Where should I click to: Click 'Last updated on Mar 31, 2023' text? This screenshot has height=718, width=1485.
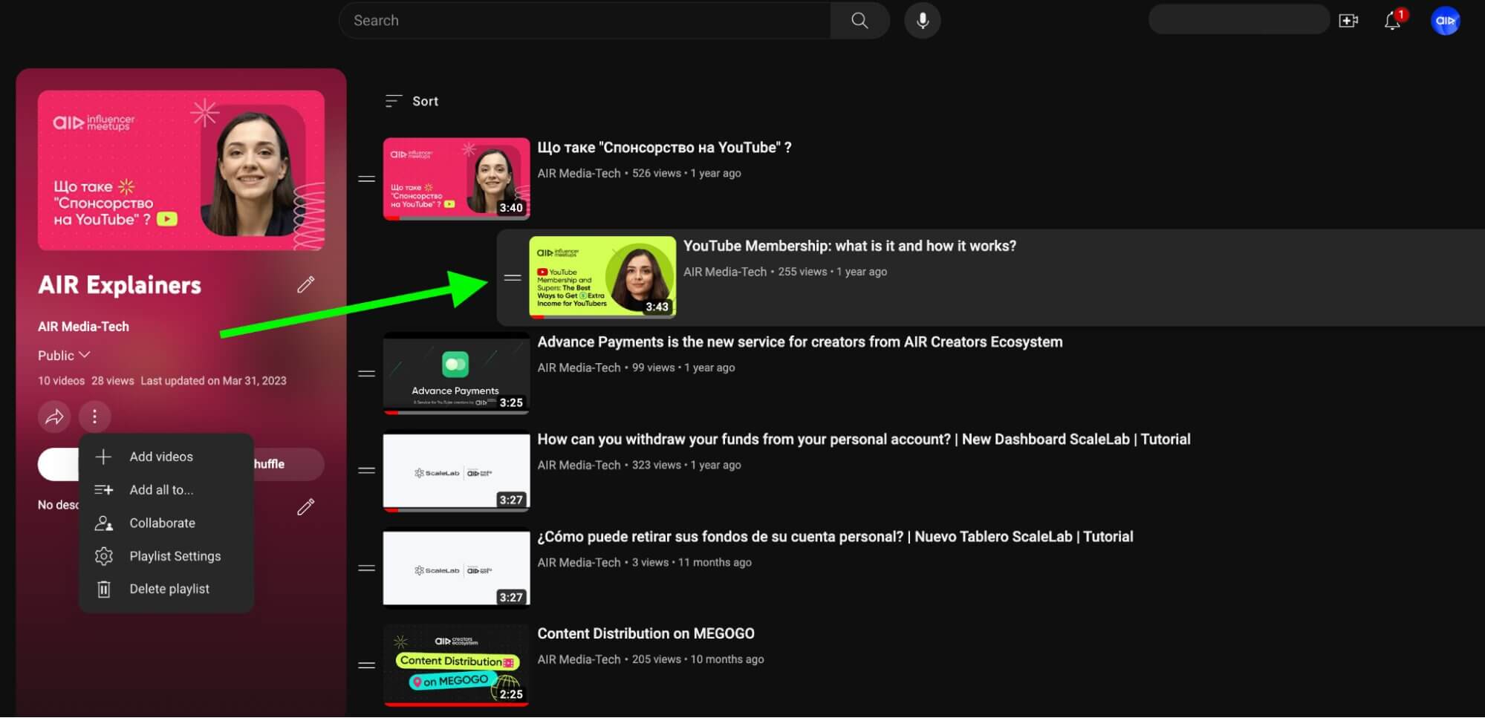coord(213,381)
